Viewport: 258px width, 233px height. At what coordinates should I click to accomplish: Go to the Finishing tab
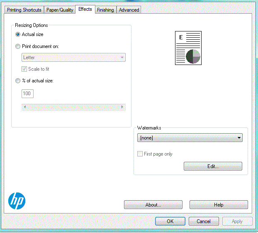click(x=105, y=10)
